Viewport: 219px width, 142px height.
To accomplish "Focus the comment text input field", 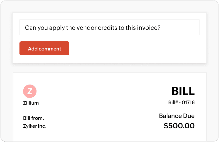I will 109,28.
